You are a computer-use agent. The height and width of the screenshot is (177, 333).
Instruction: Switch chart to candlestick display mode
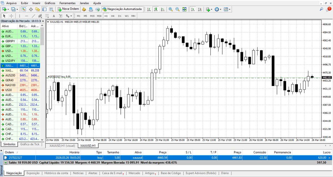156,9
